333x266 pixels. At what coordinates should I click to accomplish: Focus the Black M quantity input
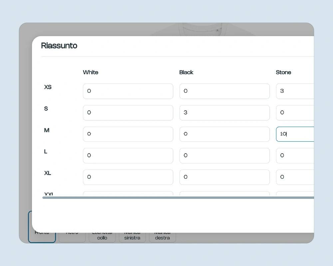coord(224,134)
